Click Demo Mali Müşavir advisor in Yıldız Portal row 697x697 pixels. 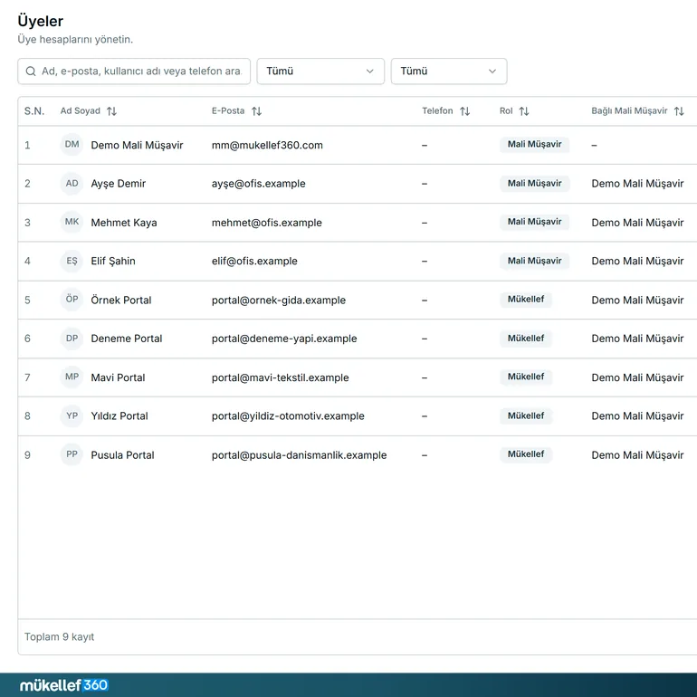637,416
